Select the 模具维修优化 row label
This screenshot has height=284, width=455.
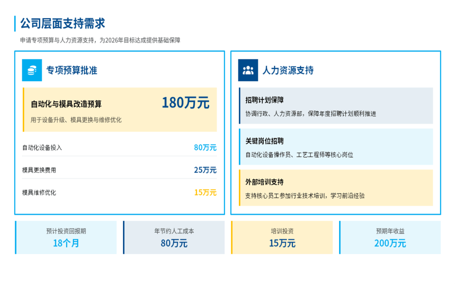39,193
